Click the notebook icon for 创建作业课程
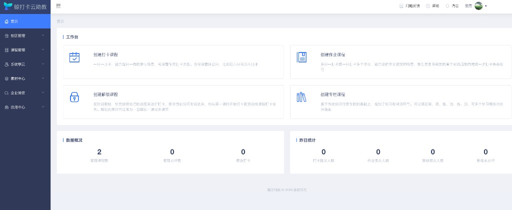 pyautogui.click(x=301, y=57)
